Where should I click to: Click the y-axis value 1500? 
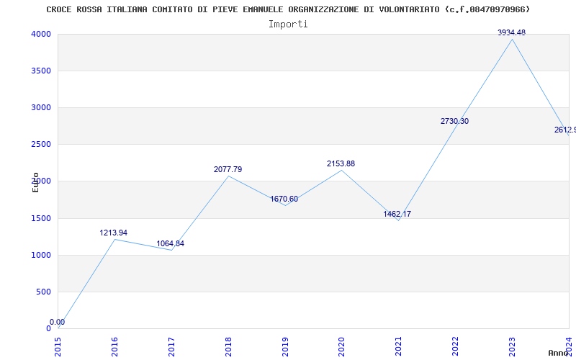[41, 219]
